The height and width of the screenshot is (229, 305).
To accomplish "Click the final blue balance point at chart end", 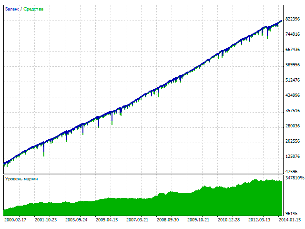I will 281,21.
